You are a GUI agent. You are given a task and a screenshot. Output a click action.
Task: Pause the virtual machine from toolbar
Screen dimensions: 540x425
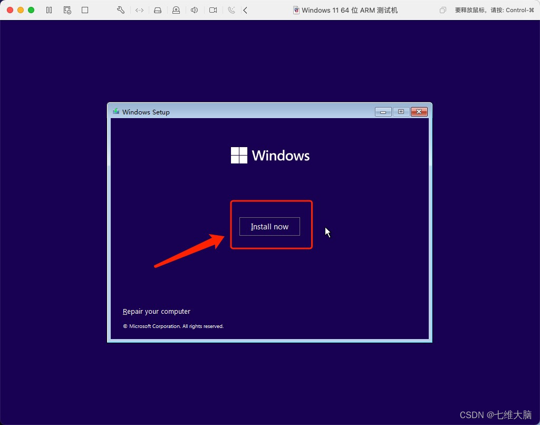49,10
